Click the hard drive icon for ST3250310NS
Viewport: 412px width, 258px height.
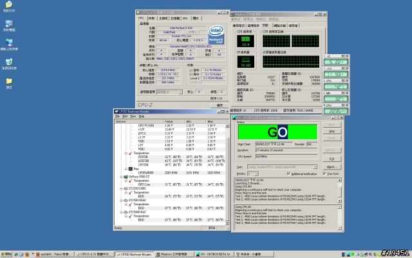click(126, 188)
